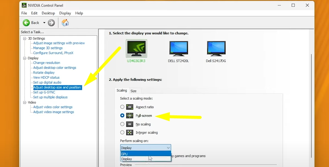Viewport: 329px width, 167px height.
Task: Open the Edit menu
Action: point(34,13)
